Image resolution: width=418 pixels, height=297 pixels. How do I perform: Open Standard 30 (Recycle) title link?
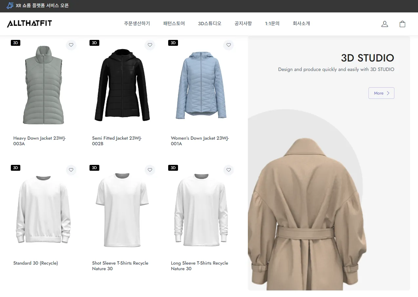click(36, 263)
